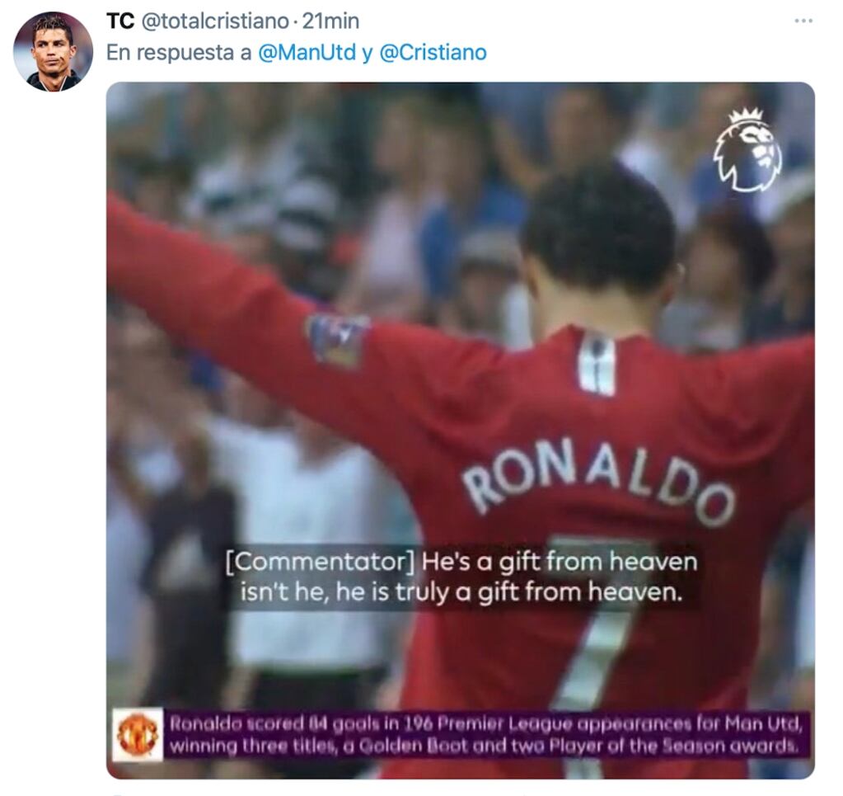Image resolution: width=843 pixels, height=796 pixels.
Task: Click the purple Ronaldo stats banner text
Action: 485,735
